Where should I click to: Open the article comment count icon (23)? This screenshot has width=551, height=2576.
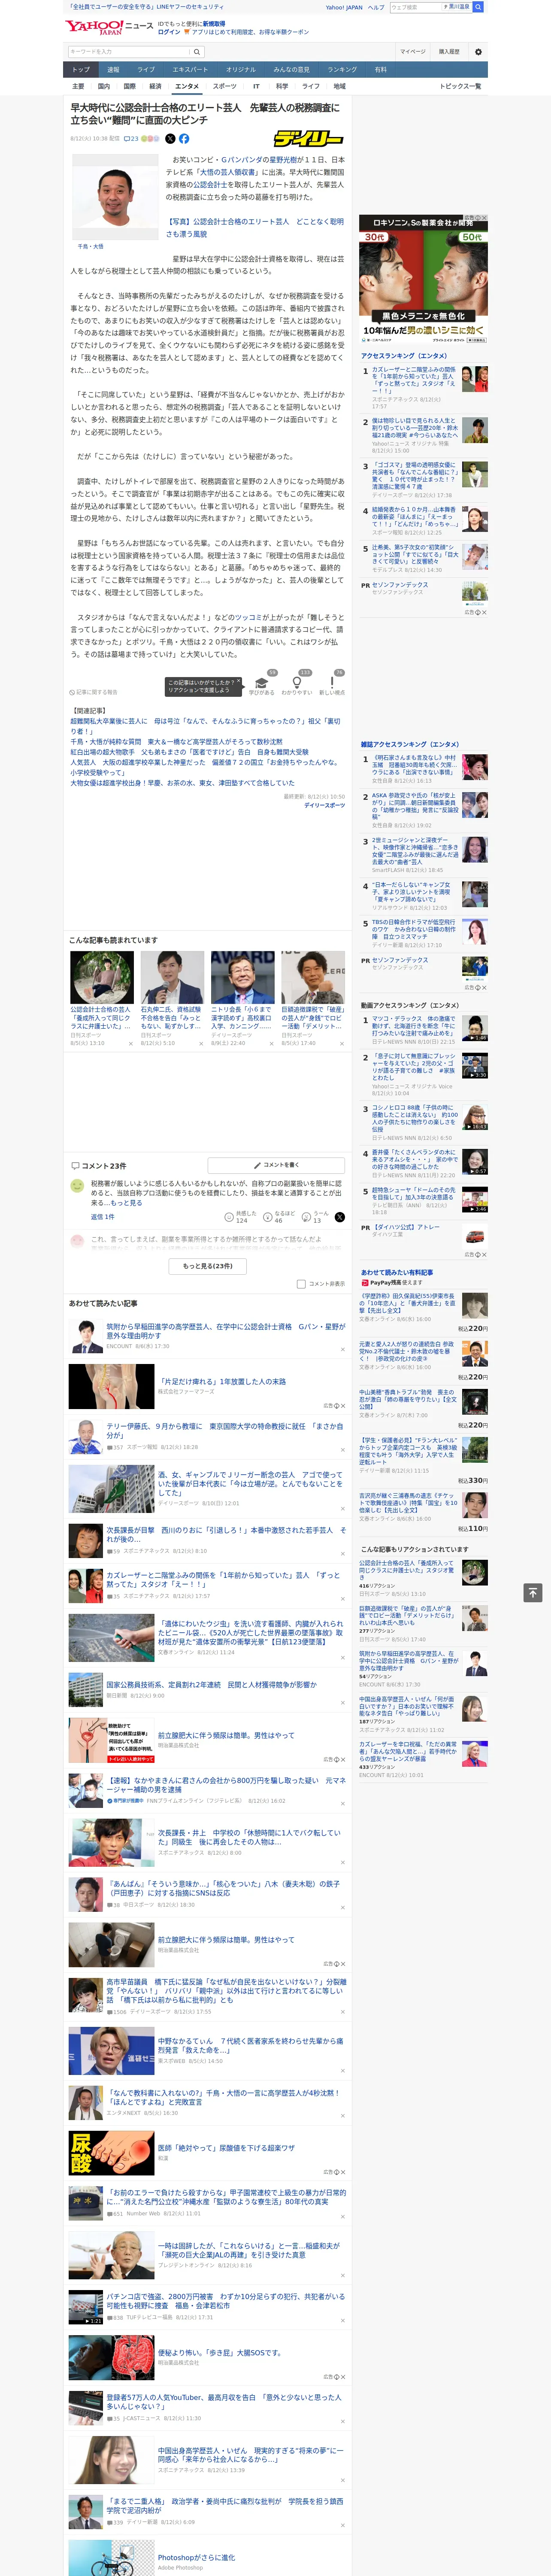[x=131, y=139]
